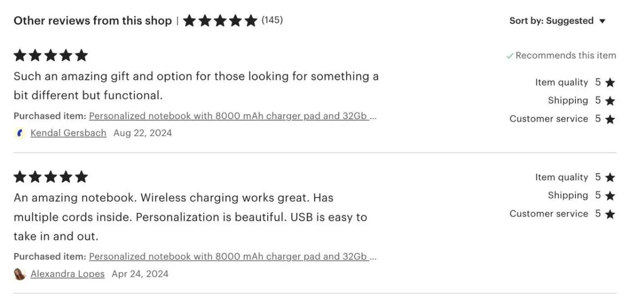Click the shop's overall five-star rating
Image resolution: width=630 pixels, height=299 pixels.
pyautogui.click(x=220, y=21)
